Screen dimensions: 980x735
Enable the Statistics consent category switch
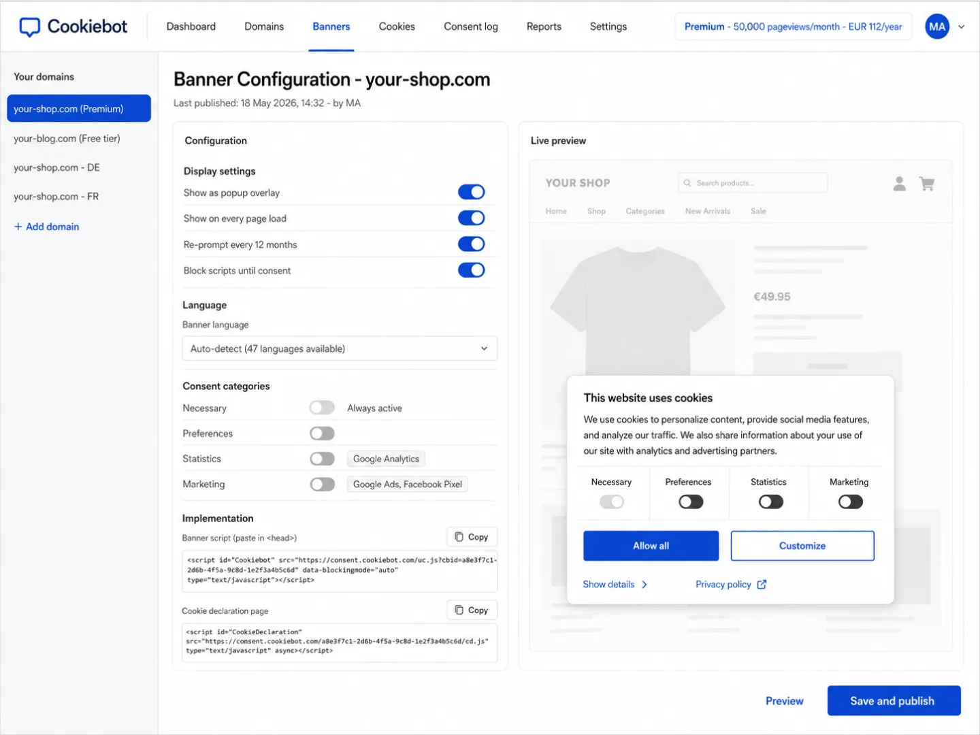(x=322, y=459)
